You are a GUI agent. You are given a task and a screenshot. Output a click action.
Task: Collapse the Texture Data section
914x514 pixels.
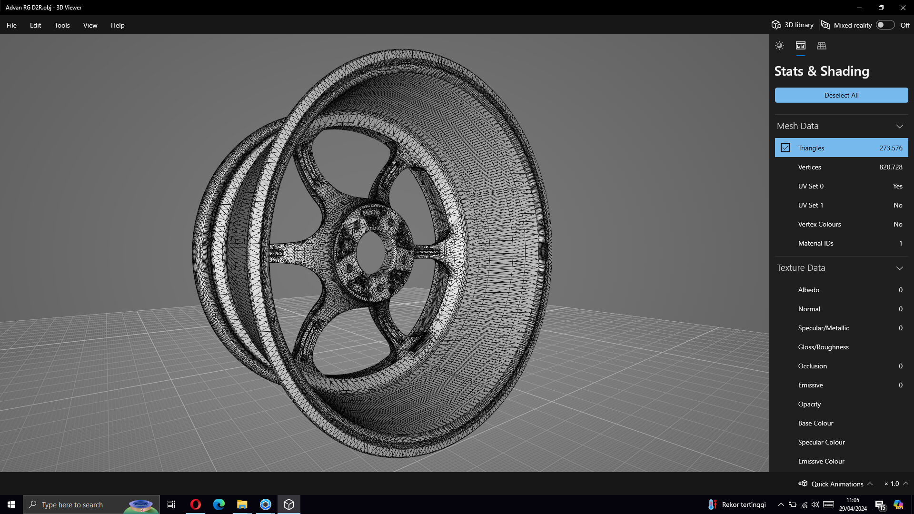899,268
